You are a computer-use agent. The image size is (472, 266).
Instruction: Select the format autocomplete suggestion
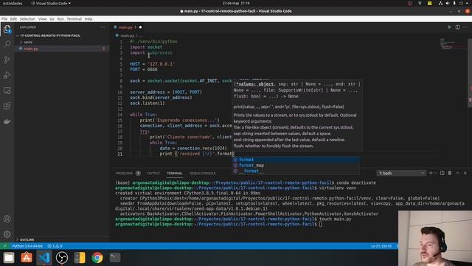pyautogui.click(x=295, y=160)
